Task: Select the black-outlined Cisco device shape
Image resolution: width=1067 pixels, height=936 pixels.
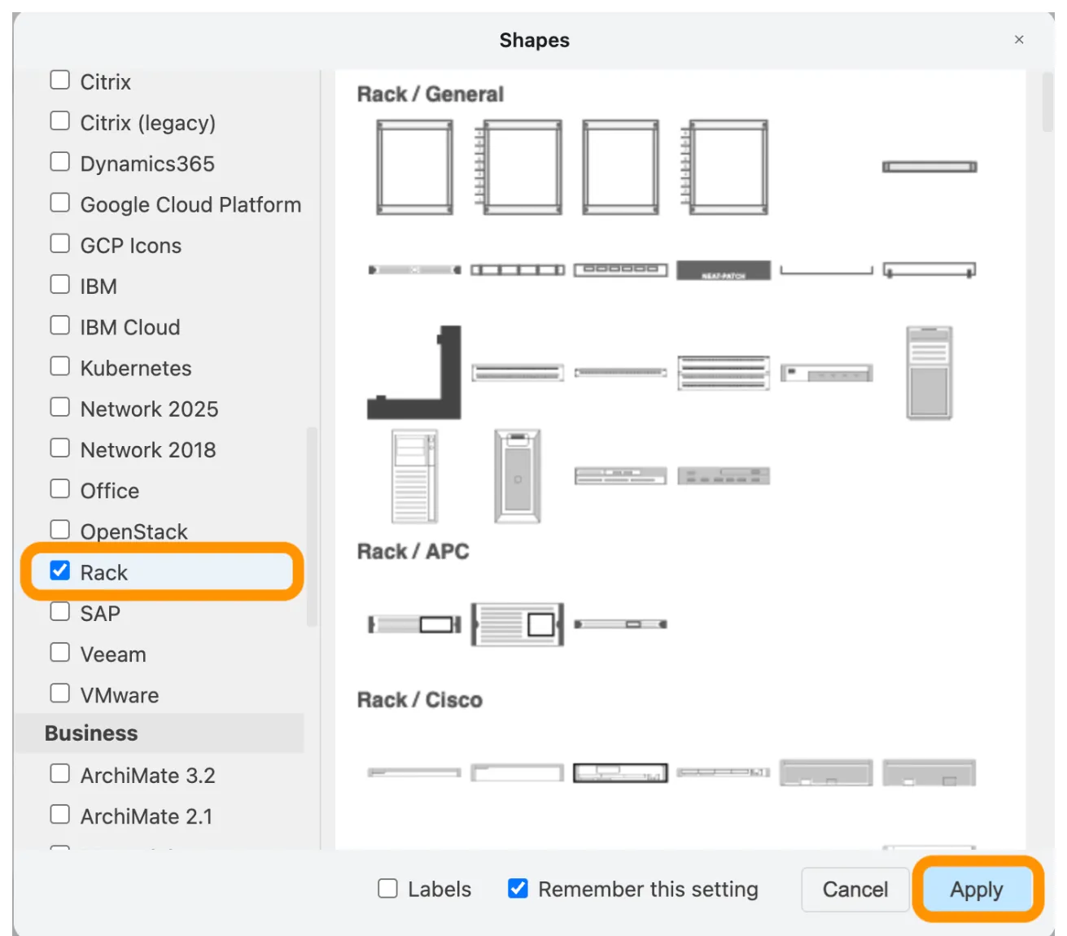Action: click(x=620, y=772)
